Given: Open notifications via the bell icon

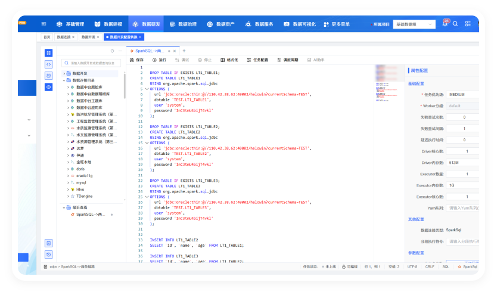Looking at the screenshot, I should [445, 24].
